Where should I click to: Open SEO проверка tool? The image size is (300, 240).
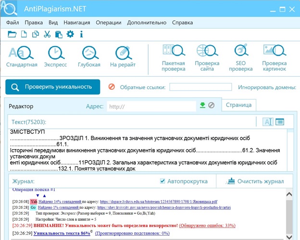241,58
